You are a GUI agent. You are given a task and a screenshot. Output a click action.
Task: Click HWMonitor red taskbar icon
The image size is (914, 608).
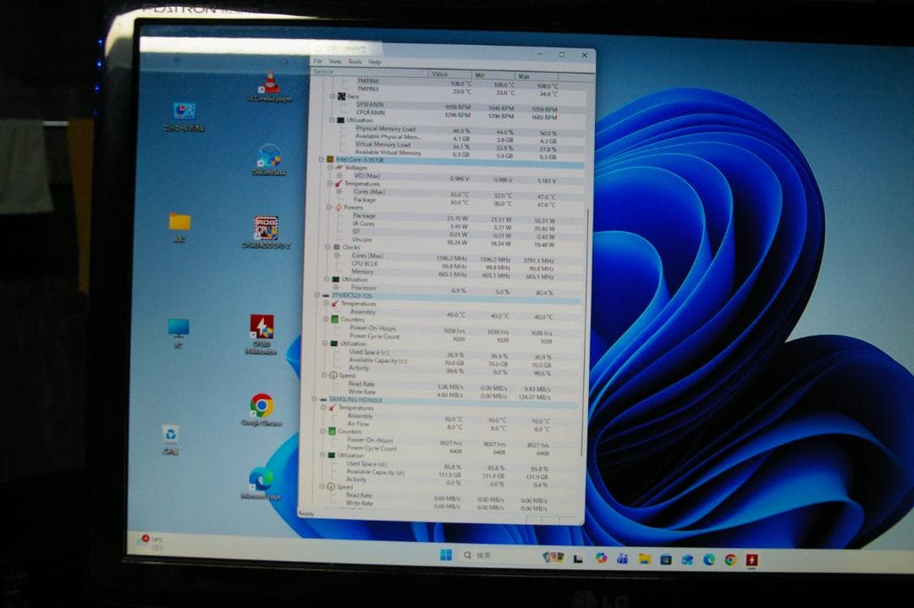pyautogui.click(x=752, y=560)
